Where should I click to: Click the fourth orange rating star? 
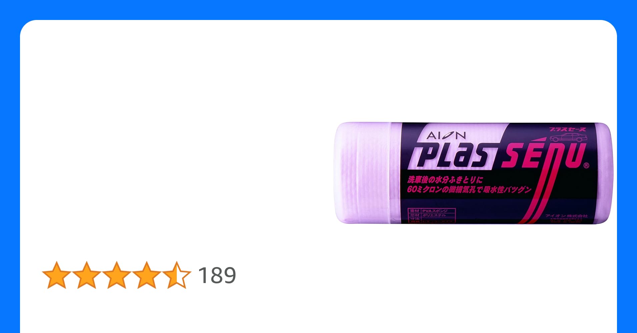147,275
